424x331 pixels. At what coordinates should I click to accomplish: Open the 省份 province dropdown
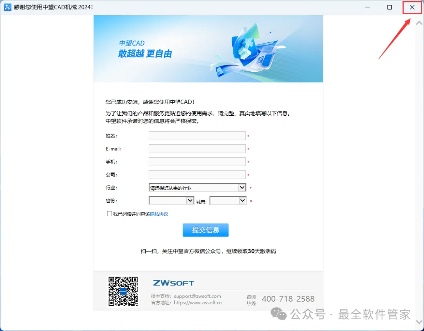(x=171, y=200)
